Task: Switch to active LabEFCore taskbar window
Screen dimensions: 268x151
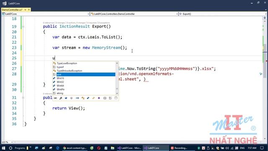Action: pyautogui.click(x=156, y=148)
